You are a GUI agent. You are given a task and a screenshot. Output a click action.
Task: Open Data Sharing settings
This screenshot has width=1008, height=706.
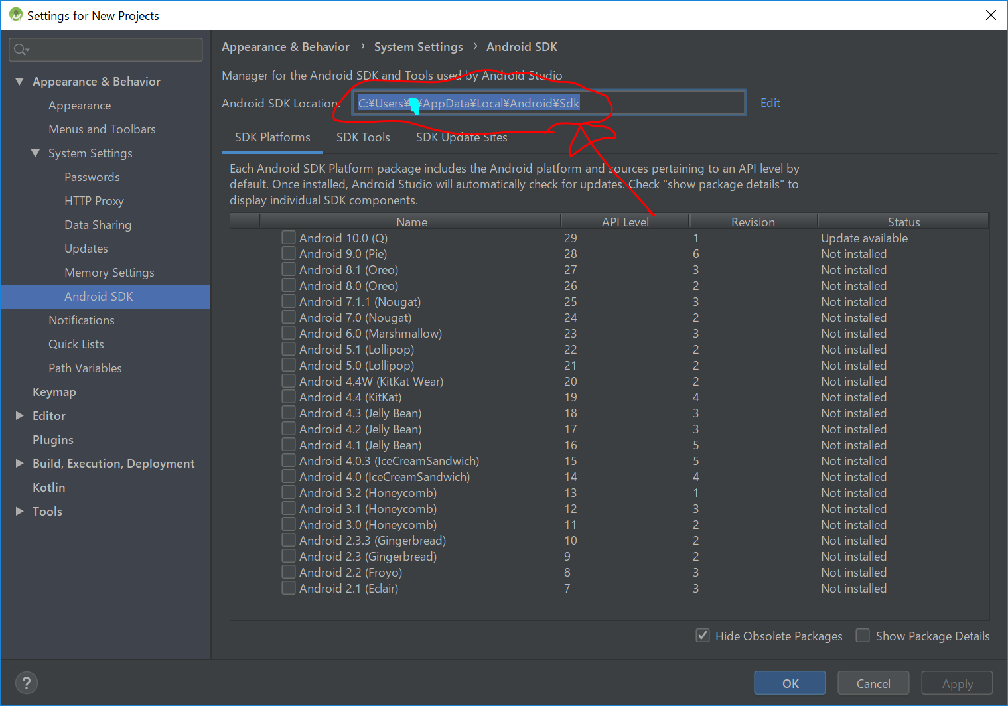pyautogui.click(x=98, y=225)
